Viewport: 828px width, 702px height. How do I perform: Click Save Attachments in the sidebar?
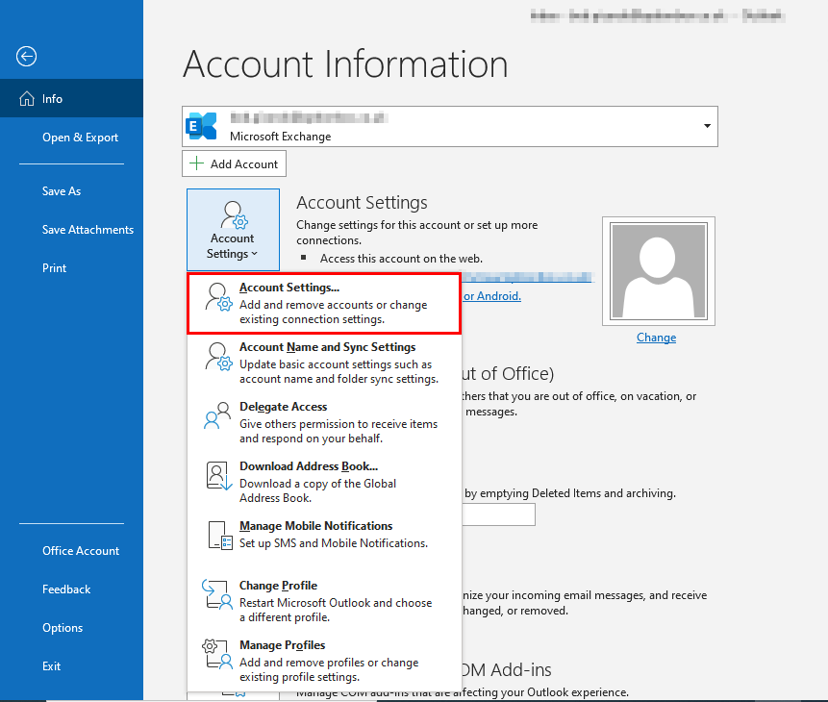point(71,230)
